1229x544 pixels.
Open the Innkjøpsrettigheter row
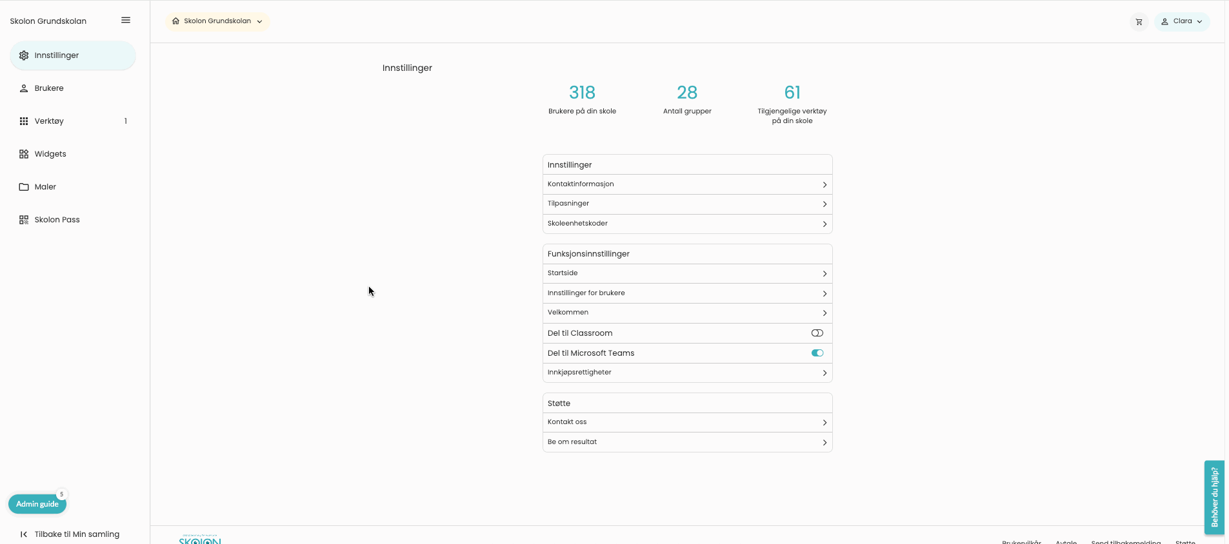[687, 373]
